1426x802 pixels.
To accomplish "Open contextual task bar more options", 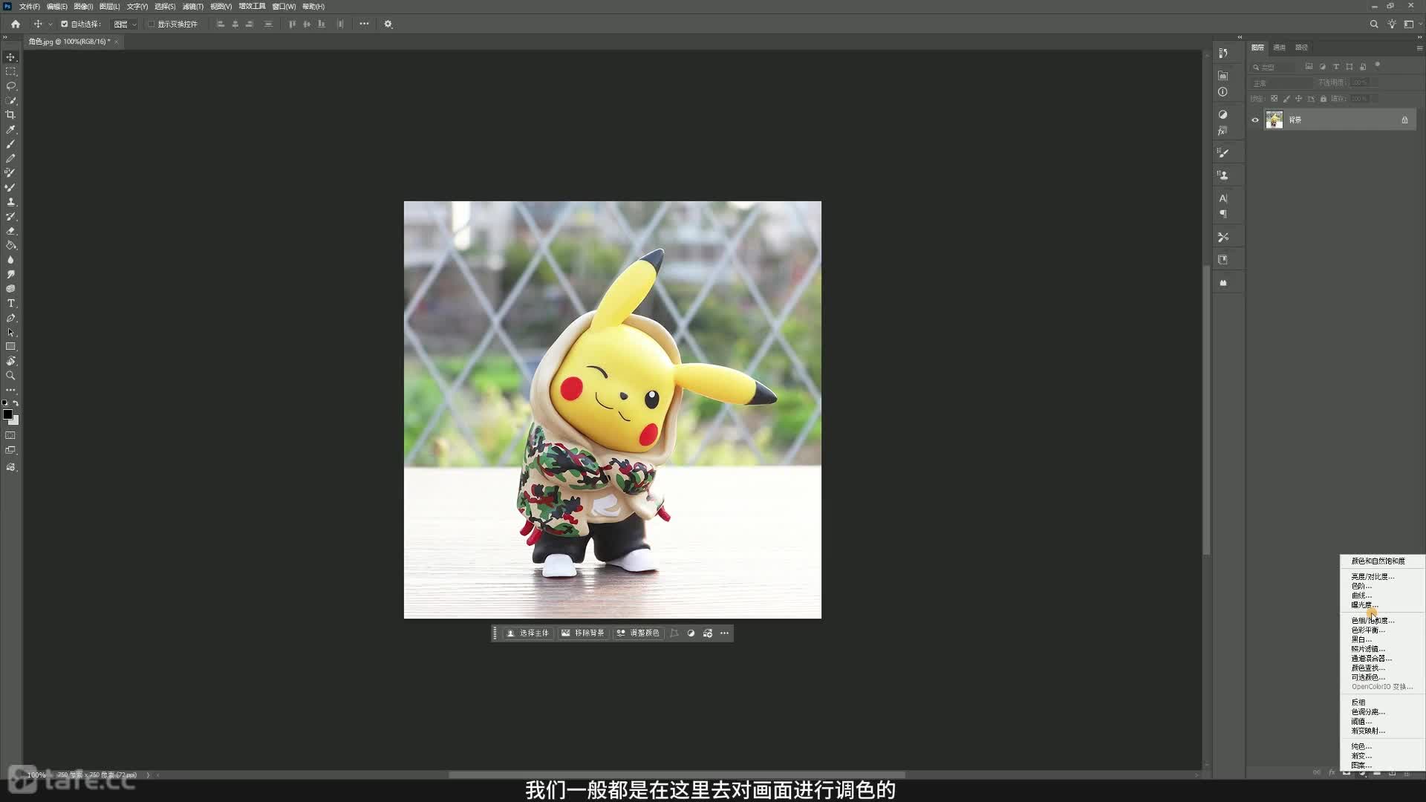I will 725,633.
